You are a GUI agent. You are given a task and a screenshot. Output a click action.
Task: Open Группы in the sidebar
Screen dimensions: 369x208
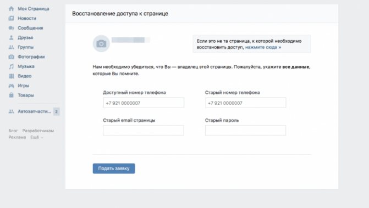(x=26, y=47)
